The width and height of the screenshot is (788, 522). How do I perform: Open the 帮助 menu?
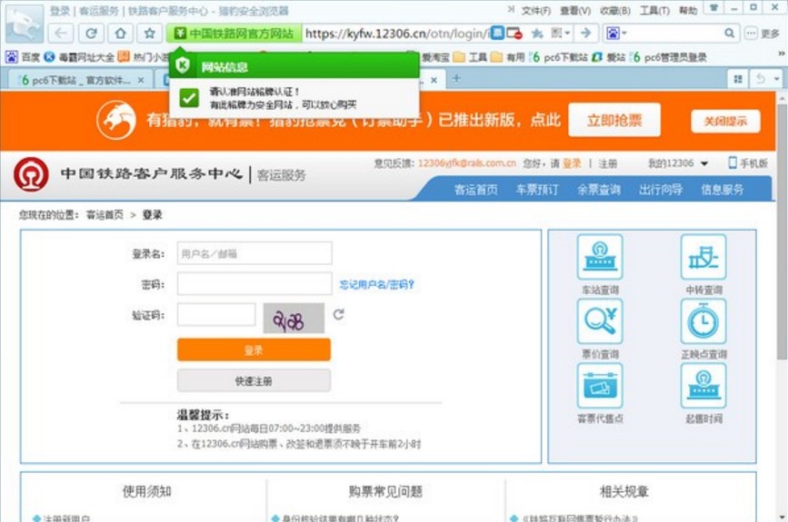688,10
